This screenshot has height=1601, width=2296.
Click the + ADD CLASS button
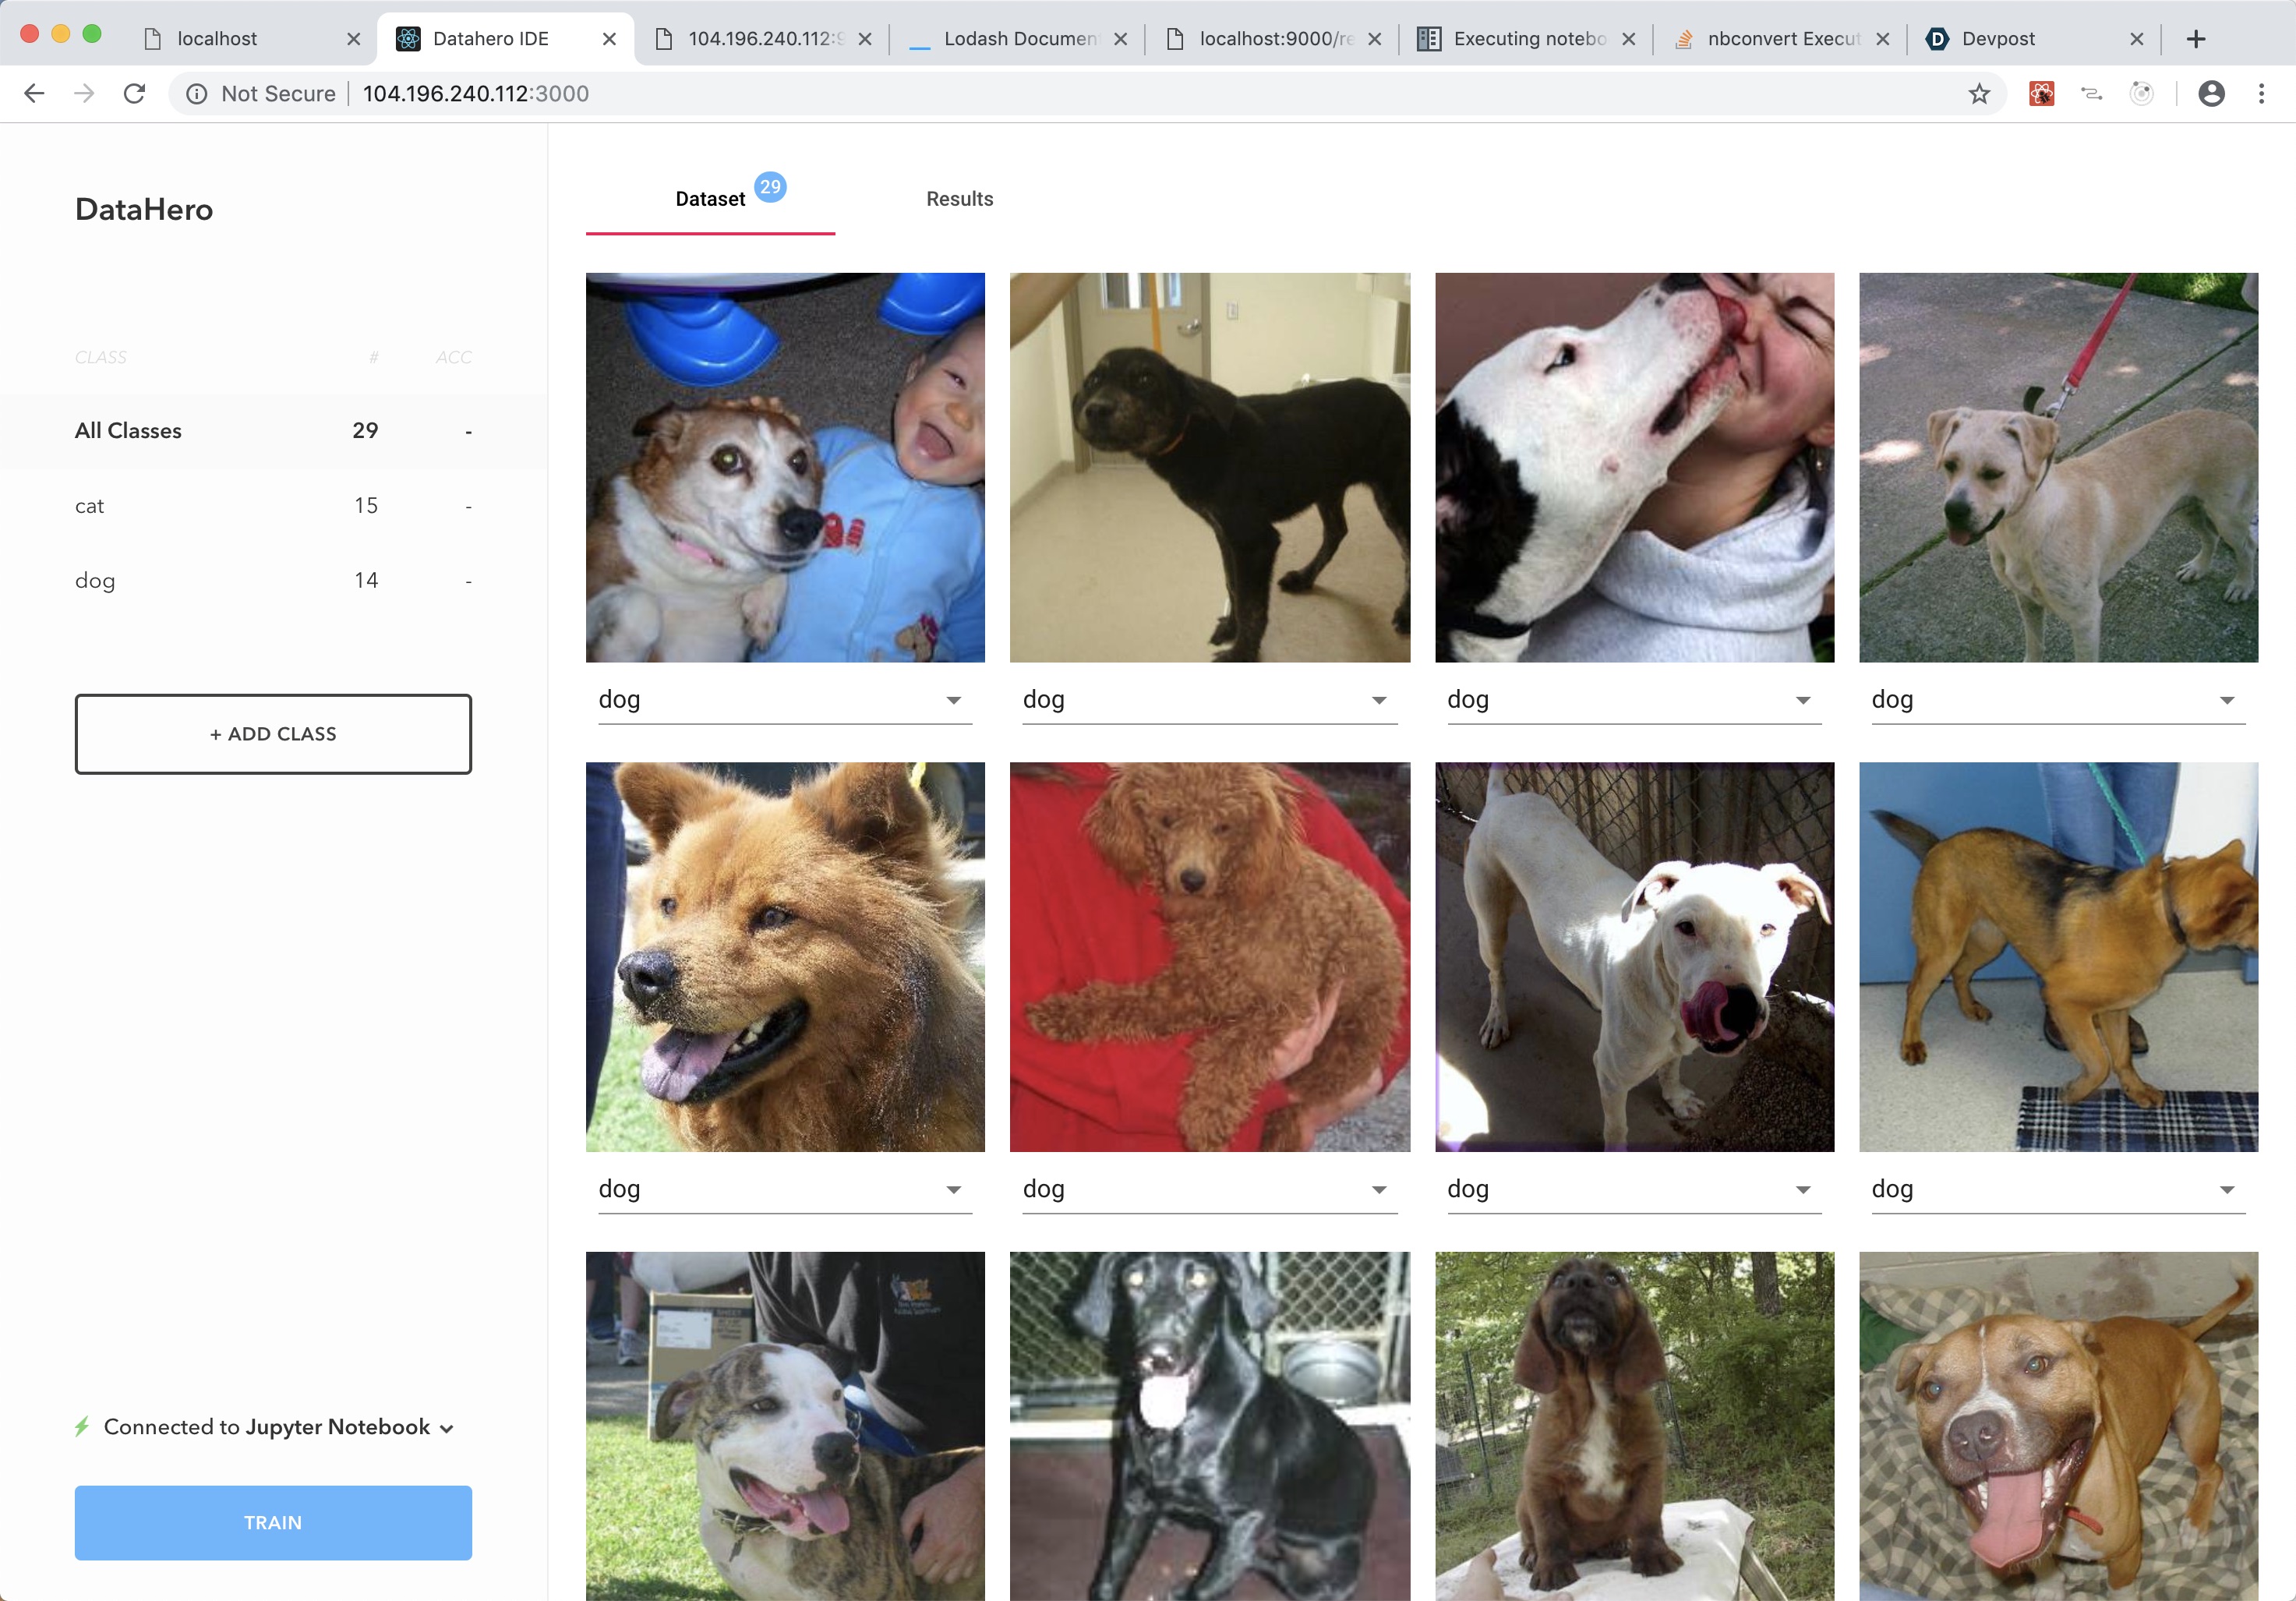tap(273, 734)
